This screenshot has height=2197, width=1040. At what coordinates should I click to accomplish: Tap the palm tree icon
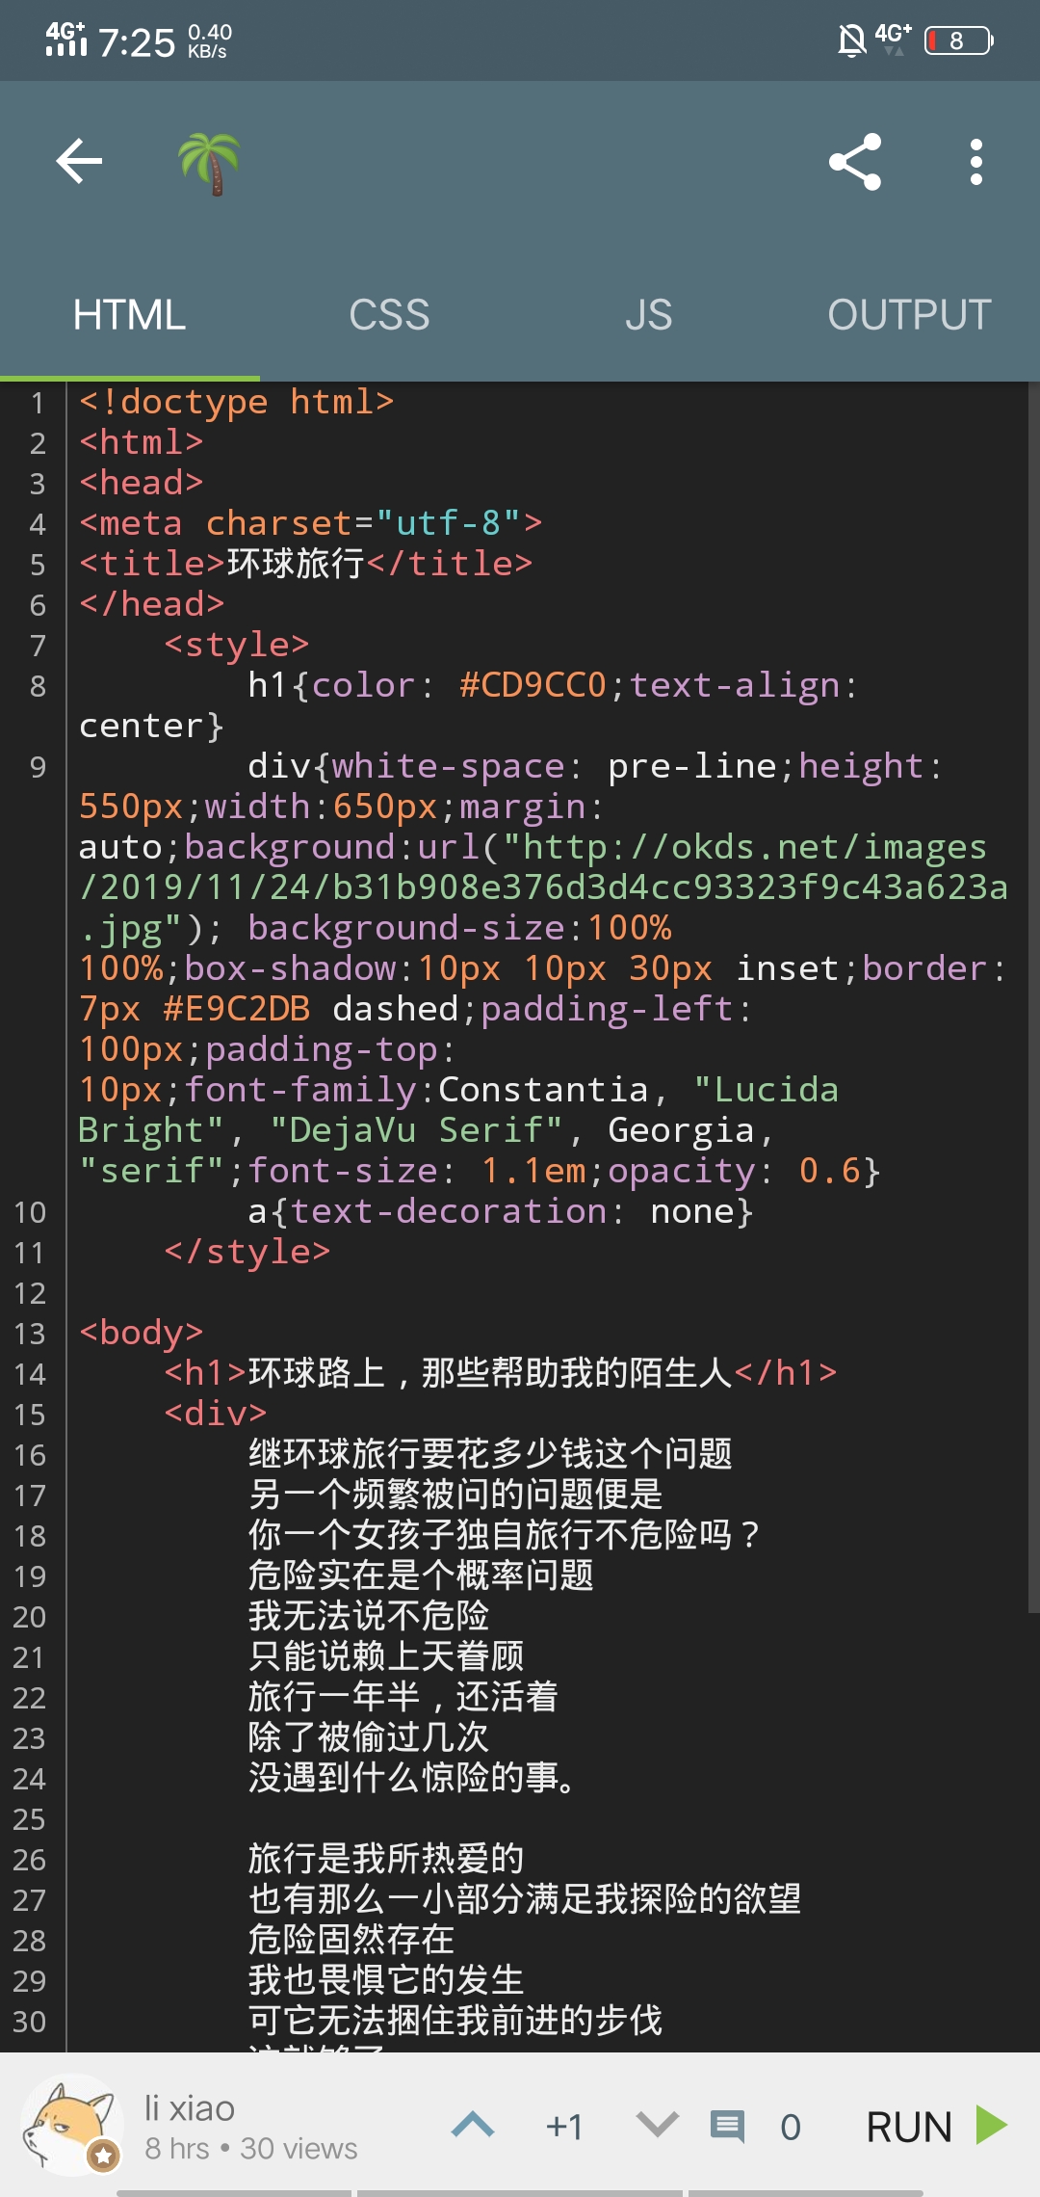[x=209, y=163]
